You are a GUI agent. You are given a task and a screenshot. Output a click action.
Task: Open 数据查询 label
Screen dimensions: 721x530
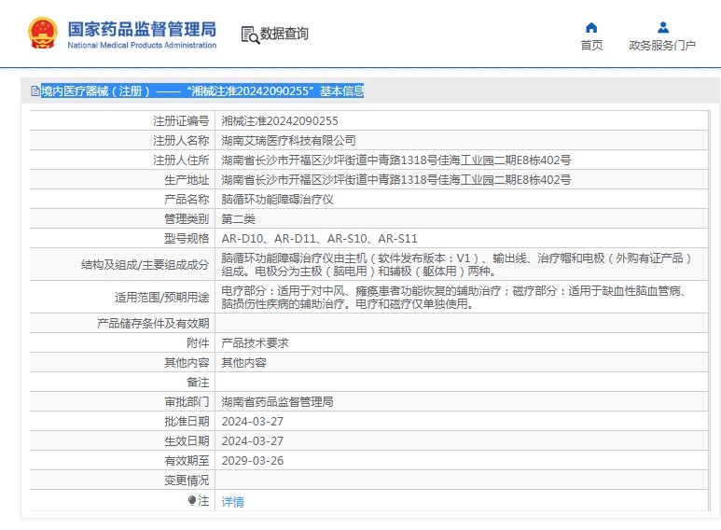coord(284,34)
